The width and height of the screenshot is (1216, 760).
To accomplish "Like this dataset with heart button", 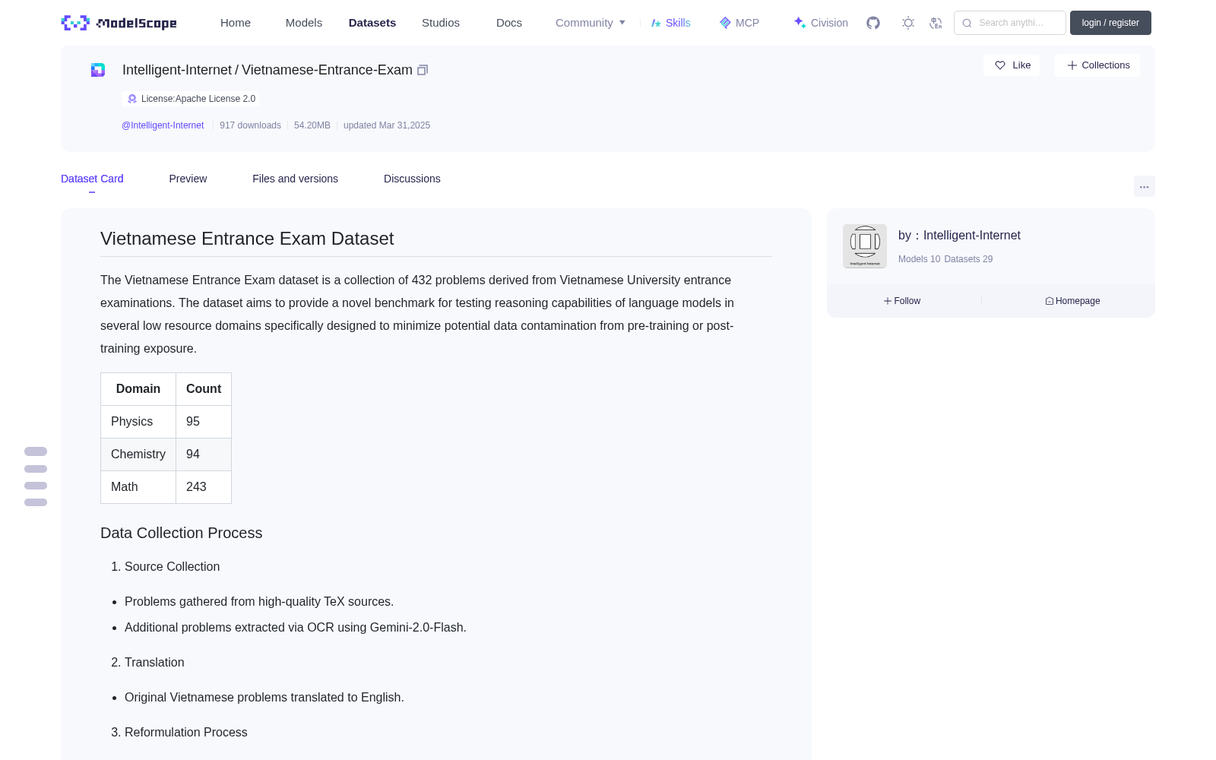I will coord(1012,65).
